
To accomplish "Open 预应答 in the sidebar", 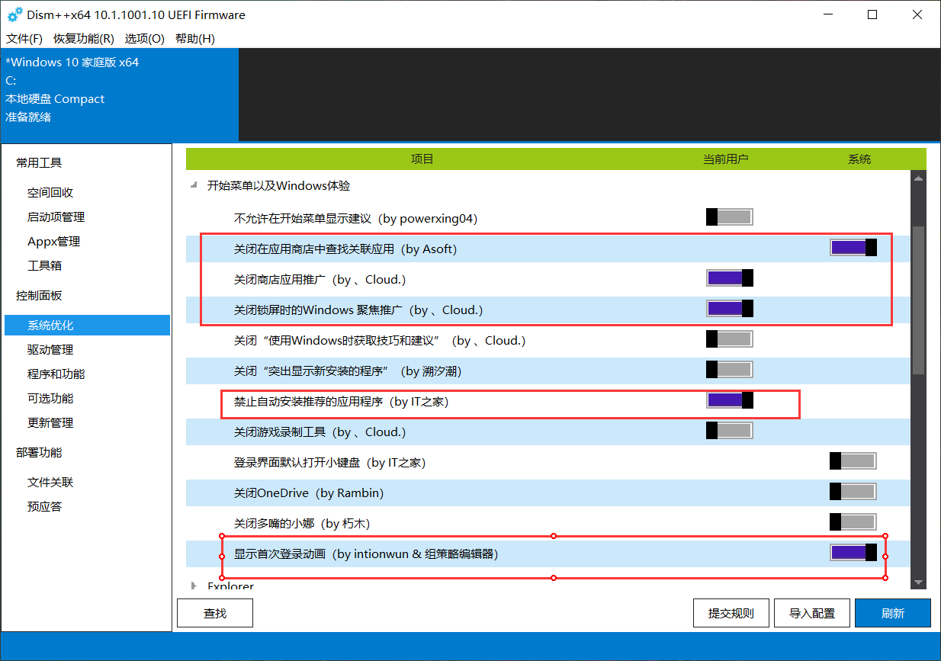I will [44, 507].
